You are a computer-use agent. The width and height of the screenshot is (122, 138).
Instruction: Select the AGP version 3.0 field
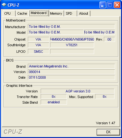coord(78,91)
